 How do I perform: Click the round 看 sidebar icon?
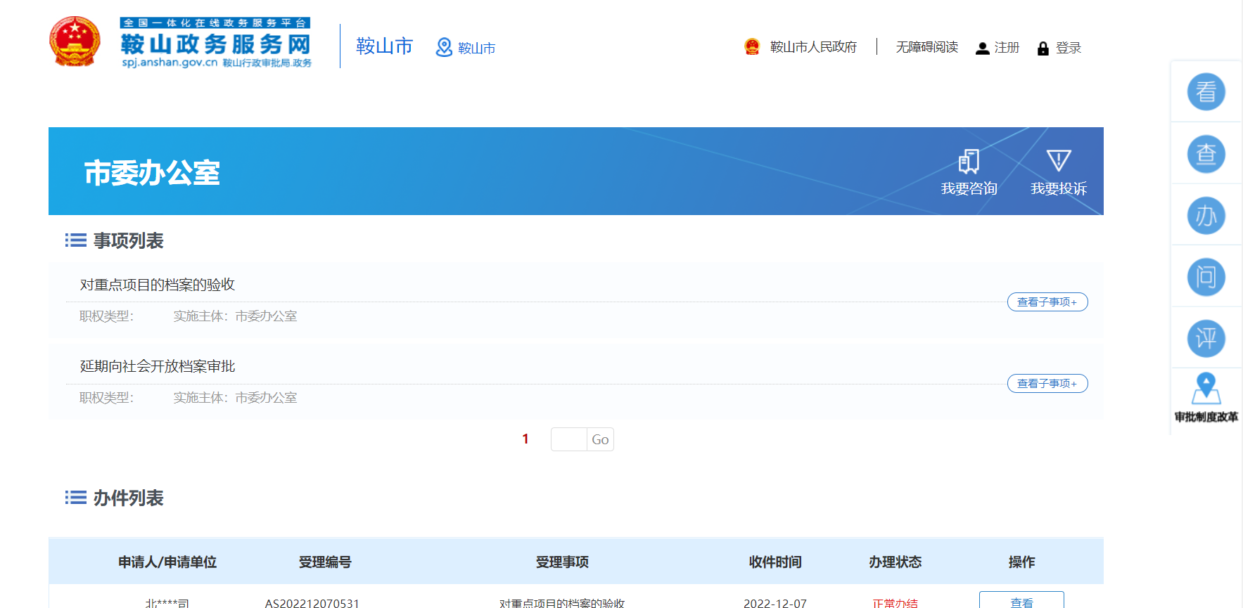pyautogui.click(x=1206, y=92)
